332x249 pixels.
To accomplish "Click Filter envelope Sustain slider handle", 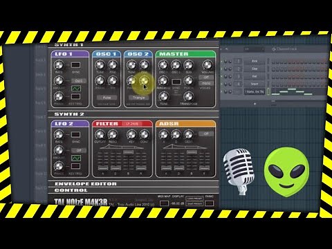I will tap(128, 152).
